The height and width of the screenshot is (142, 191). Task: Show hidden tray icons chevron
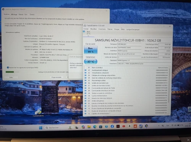[x=159, y=126]
